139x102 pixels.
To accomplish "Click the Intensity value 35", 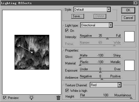I will (x=100, y=36).
